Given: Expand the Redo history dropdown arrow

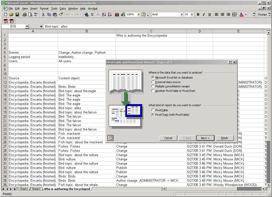Looking at the screenshot, I should tap(81, 15).
